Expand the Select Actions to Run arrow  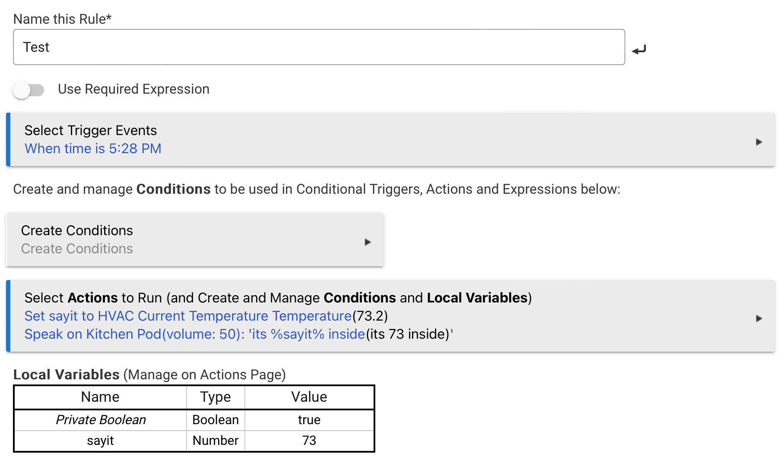point(759,318)
